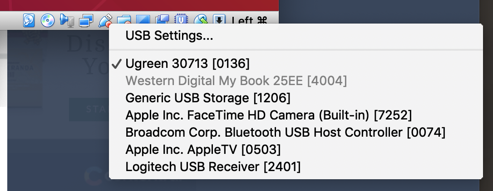
Task: Click the USB devices plug icon
Action: (x=105, y=19)
